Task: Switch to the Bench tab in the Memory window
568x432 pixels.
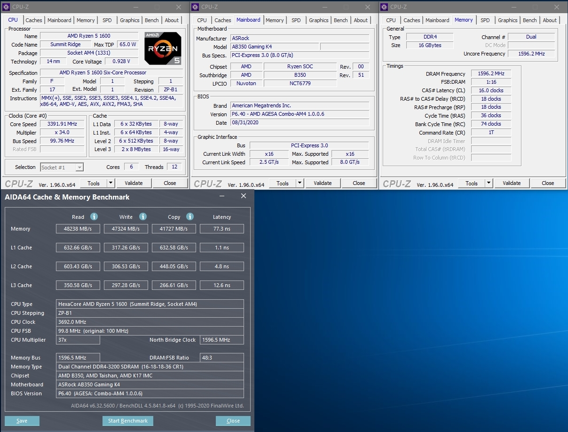Action: point(530,20)
